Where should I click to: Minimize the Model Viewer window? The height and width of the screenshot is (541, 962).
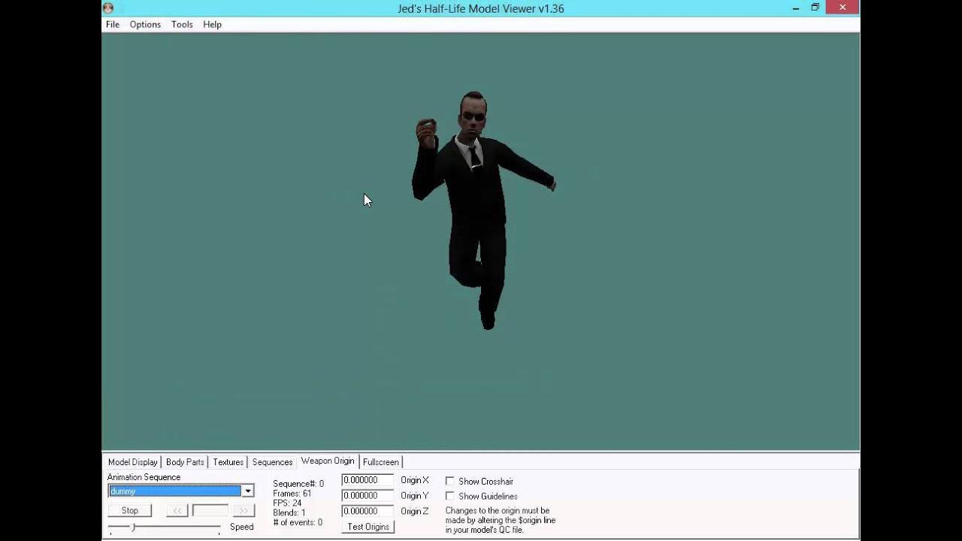click(796, 8)
